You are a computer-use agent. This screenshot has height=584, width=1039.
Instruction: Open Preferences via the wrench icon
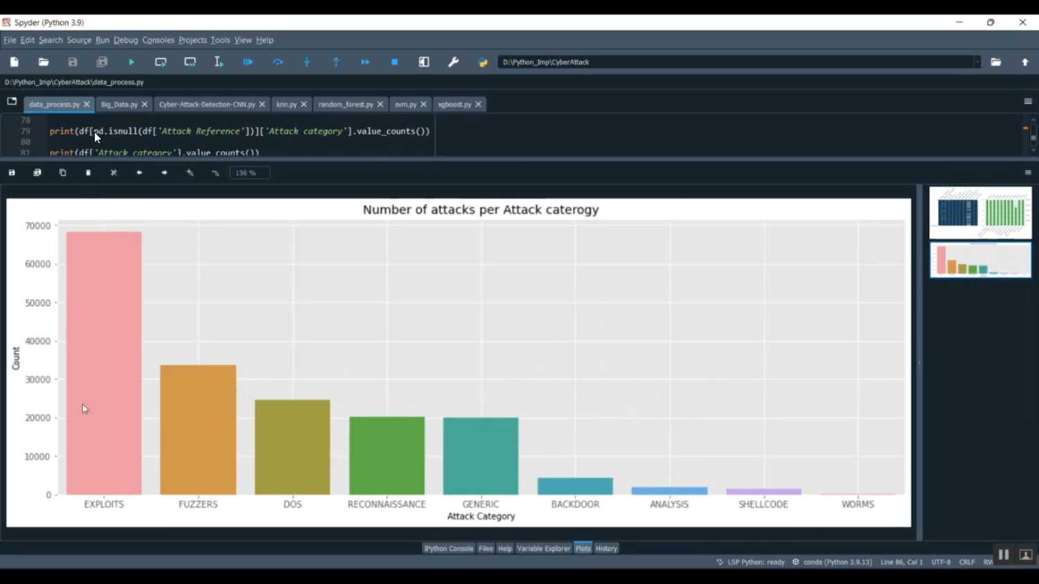point(454,62)
